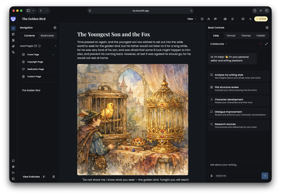The width and height of the screenshot is (281, 195).
Task: Toggle the Safari sidebar button
Action: [x=29, y=11]
